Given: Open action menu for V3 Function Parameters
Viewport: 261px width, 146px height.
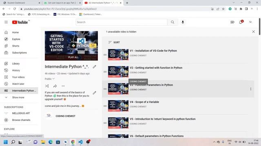Looking at the screenshot, I should point(251,89).
